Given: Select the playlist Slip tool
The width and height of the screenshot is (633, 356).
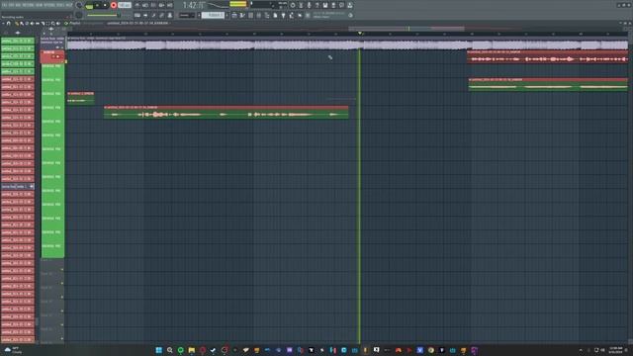Looking at the screenshot, I should tap(38, 23).
